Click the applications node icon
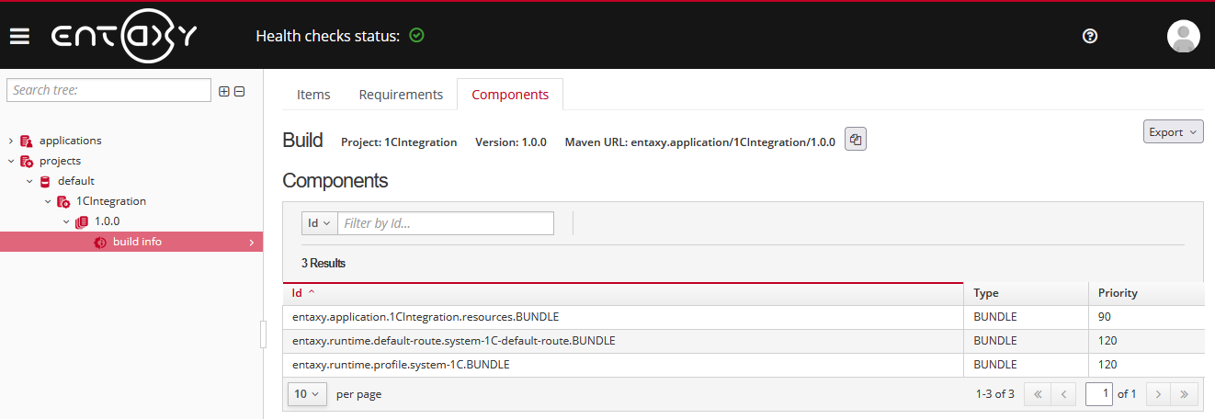Viewport: 1215px width, 419px height. pyautogui.click(x=26, y=141)
